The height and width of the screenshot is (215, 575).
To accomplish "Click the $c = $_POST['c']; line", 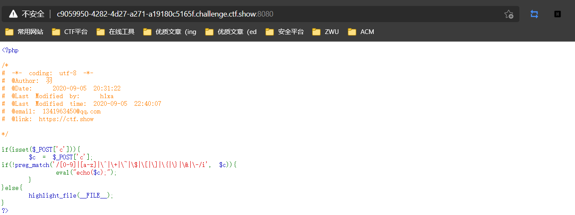I will (x=61, y=157).
